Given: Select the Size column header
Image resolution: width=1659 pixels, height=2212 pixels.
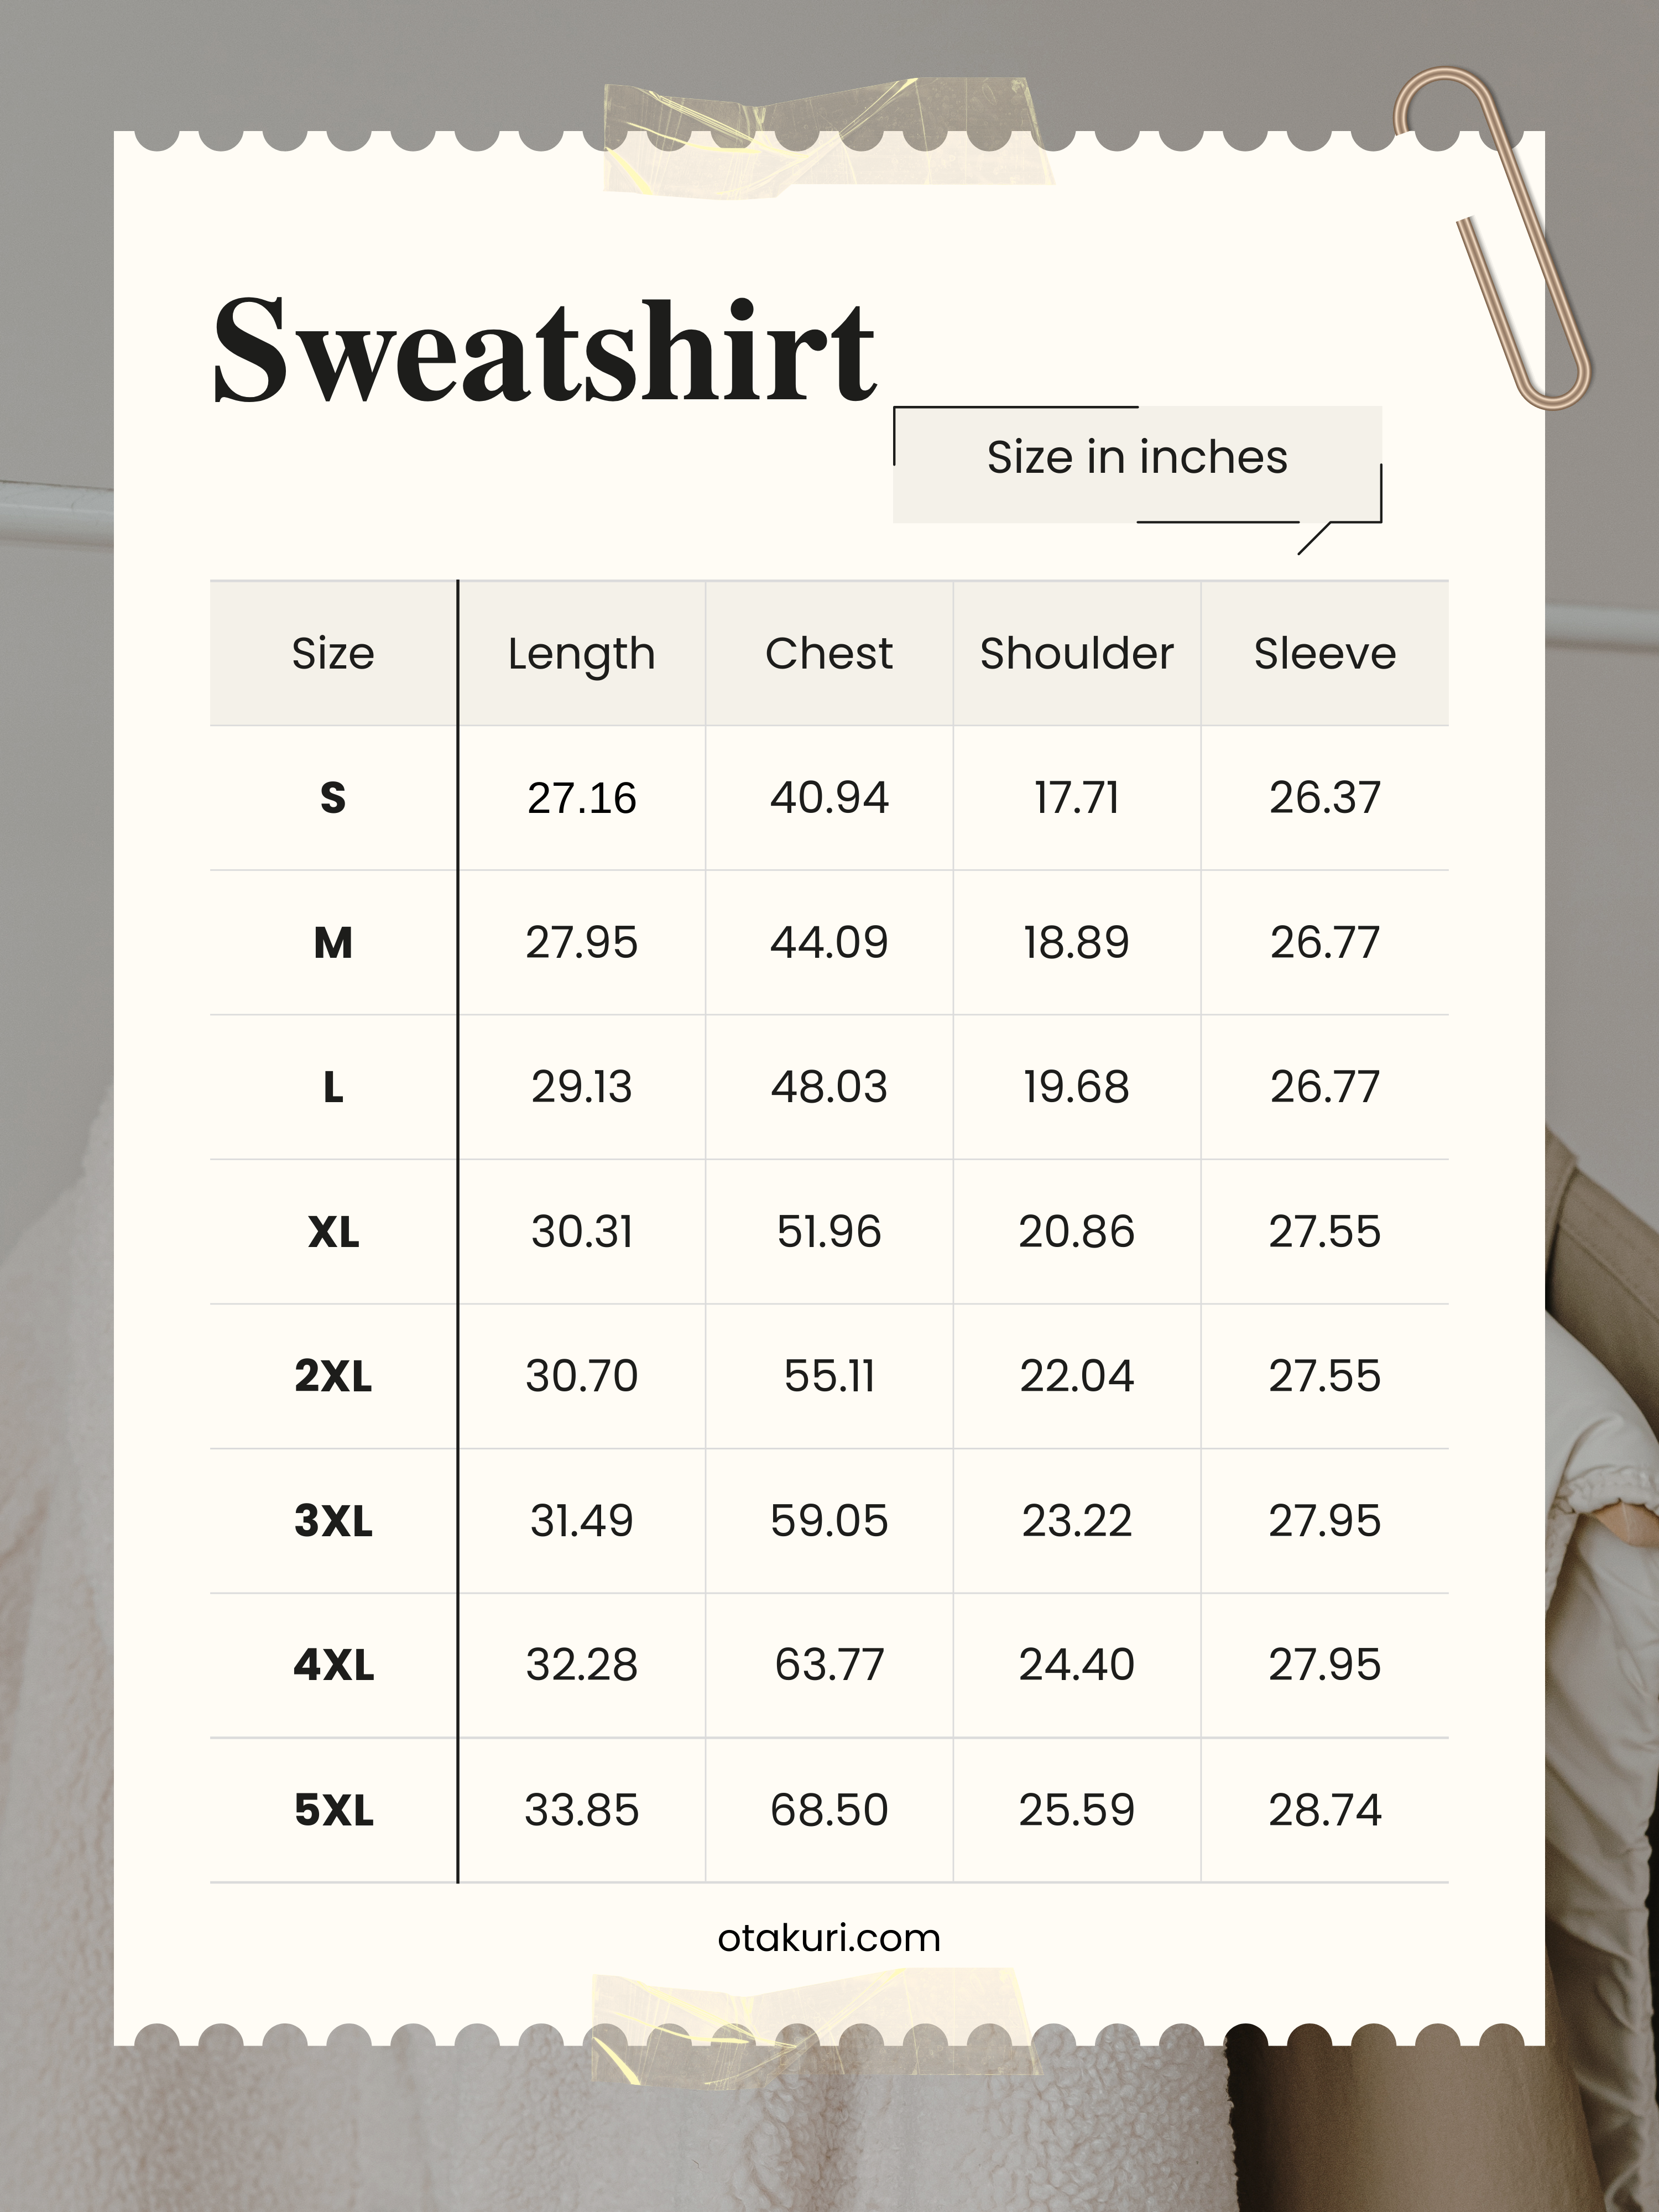Looking at the screenshot, I should [333, 654].
